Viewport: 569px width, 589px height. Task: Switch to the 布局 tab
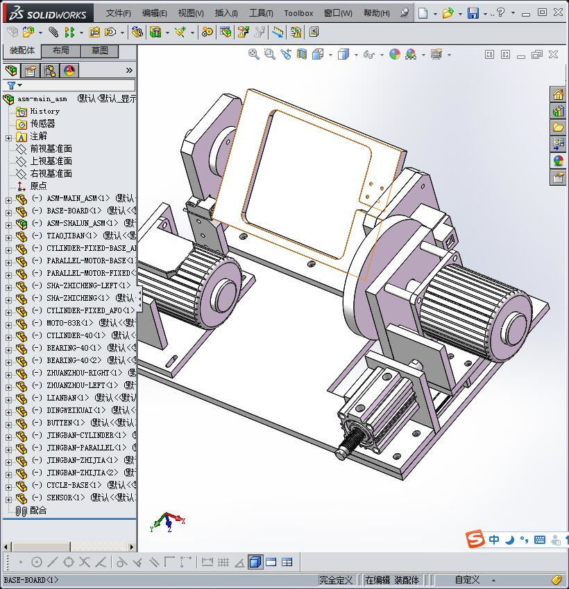pyautogui.click(x=60, y=51)
